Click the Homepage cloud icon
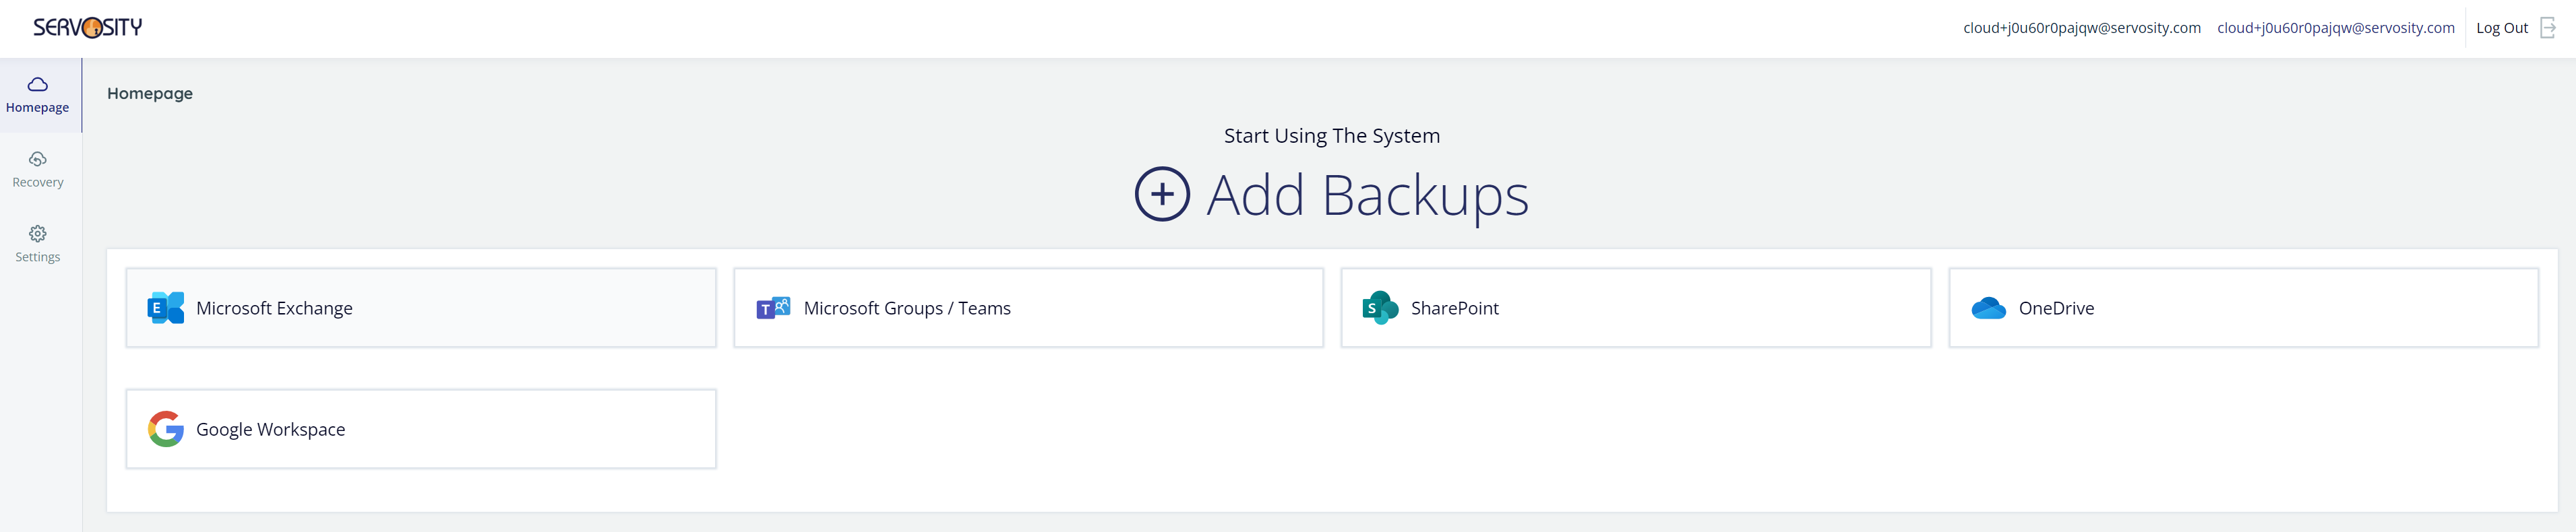The image size is (2576, 532). pyautogui.click(x=38, y=84)
